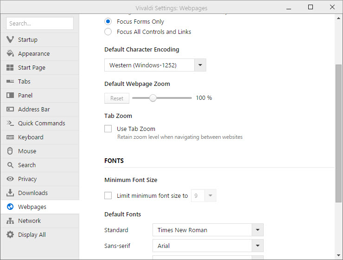Viewport: 343px width, 260px height.
Task: Open the Standard font Times New Roman dropdown
Action: click(x=208, y=230)
